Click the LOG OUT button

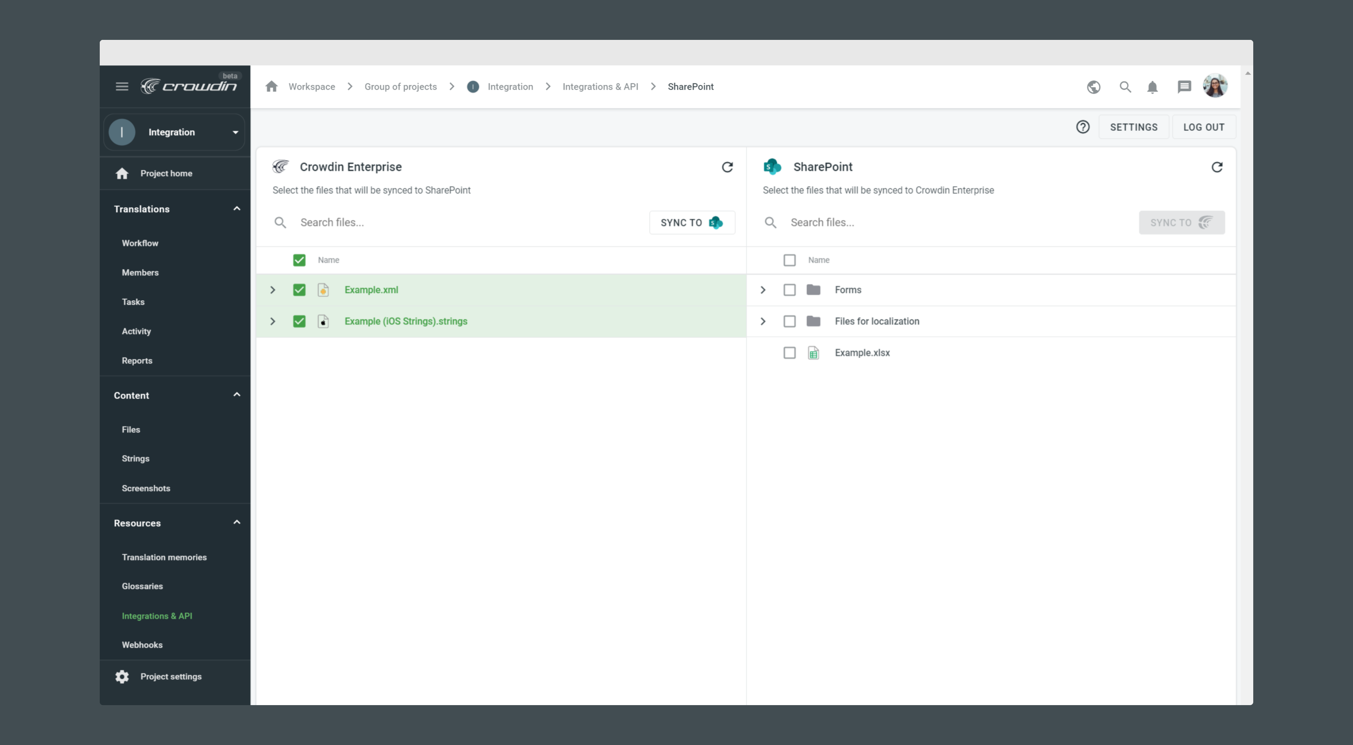point(1204,127)
